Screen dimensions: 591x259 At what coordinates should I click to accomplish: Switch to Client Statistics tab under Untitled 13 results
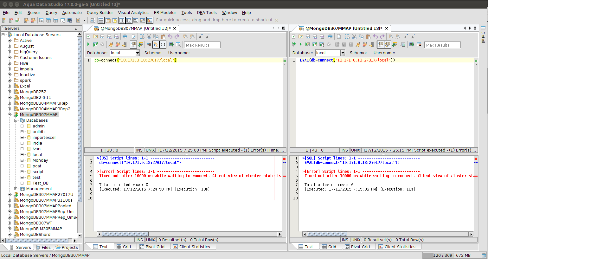[x=397, y=247]
